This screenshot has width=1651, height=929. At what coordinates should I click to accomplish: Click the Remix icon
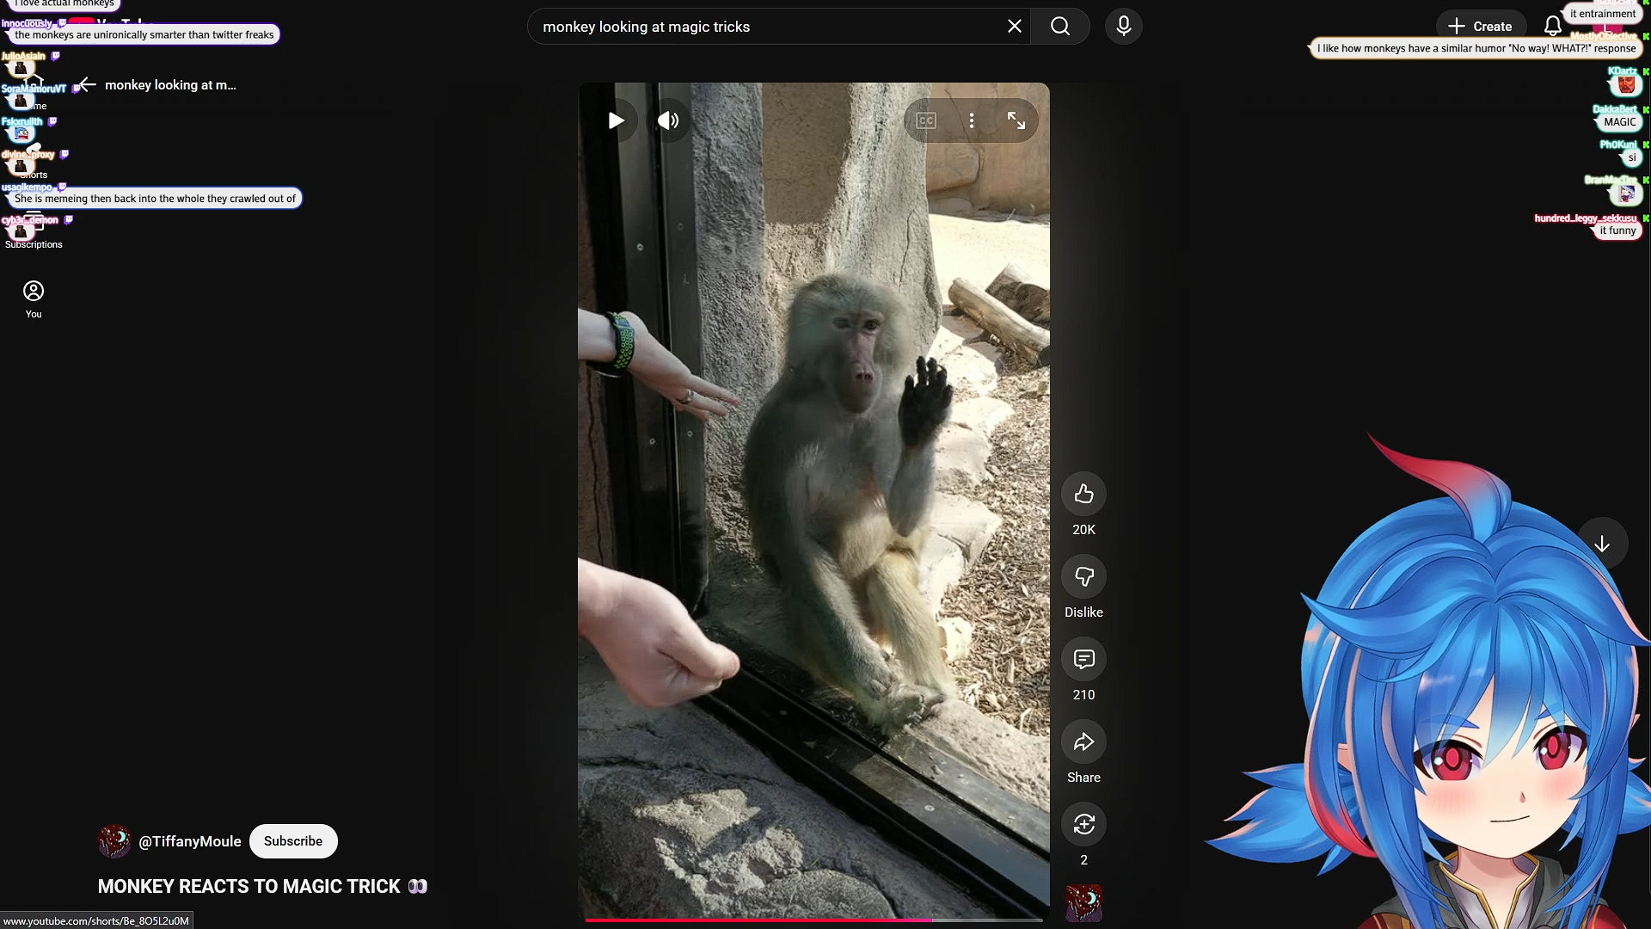pyautogui.click(x=1083, y=824)
